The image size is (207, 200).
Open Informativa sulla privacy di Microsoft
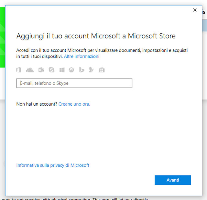(53, 165)
